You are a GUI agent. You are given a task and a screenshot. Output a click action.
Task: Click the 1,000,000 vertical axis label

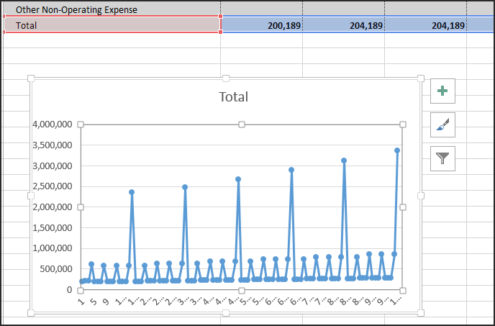click(x=53, y=248)
